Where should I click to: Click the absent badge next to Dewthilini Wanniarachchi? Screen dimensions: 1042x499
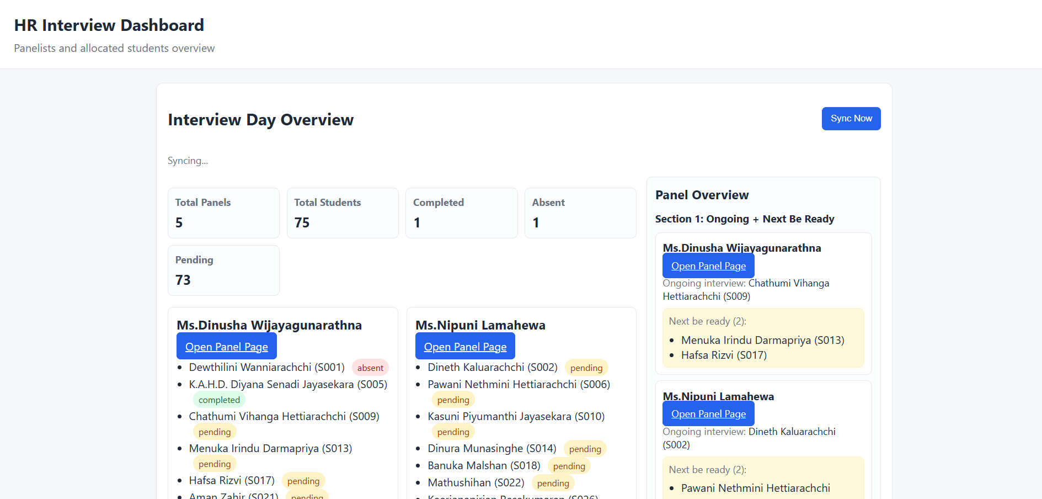370,368
